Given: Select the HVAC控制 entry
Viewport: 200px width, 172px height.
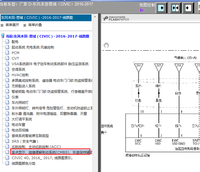Looking at the screenshot, I should click(x=20, y=75).
